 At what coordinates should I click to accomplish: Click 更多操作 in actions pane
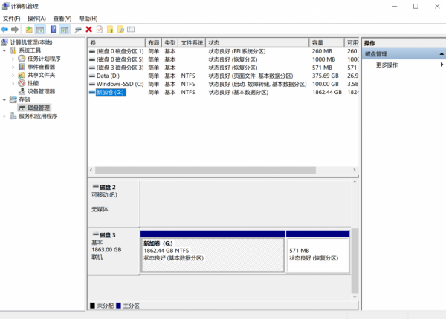[387, 65]
